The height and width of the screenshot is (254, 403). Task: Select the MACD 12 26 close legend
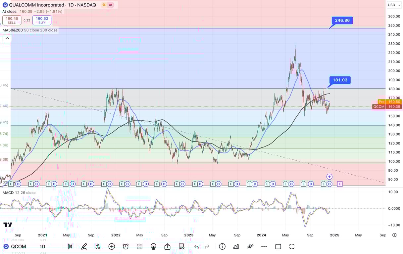[x=19, y=193]
